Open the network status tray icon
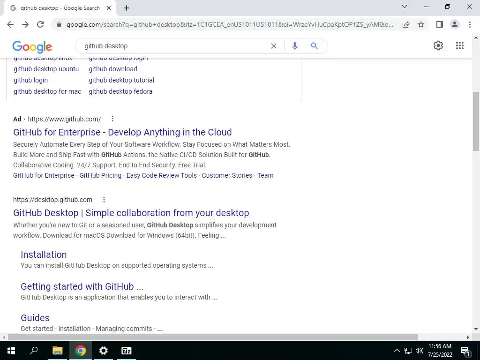The width and height of the screenshot is (480, 360). click(408, 351)
